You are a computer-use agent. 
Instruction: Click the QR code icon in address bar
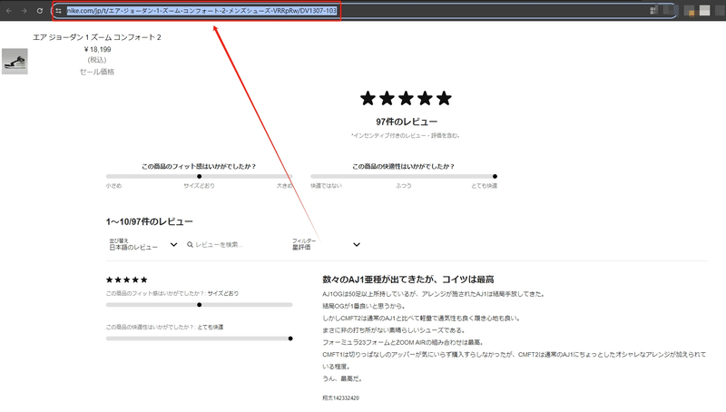point(653,10)
